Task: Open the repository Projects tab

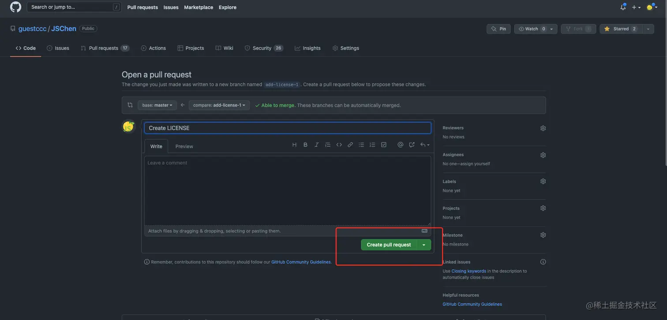Action: pyautogui.click(x=191, y=48)
